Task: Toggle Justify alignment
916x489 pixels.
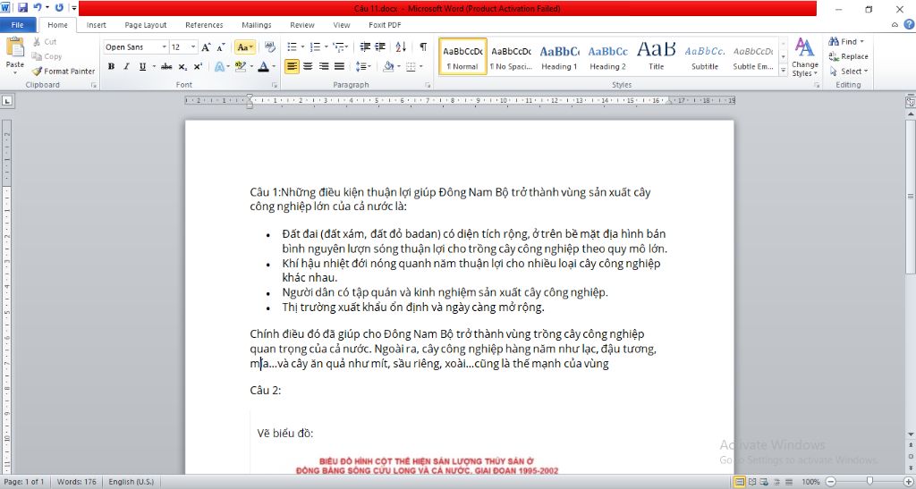Action: pos(339,66)
